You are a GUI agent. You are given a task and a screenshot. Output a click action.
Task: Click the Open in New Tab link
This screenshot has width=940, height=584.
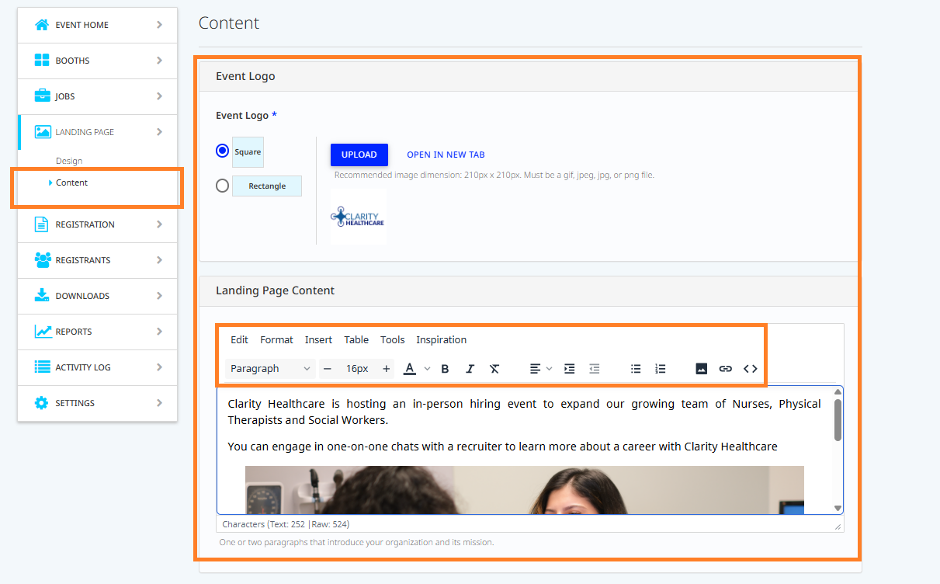[x=446, y=155]
